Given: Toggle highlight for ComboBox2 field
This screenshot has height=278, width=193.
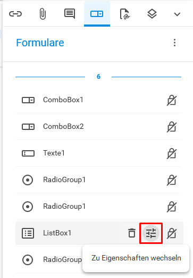Looking at the screenshot, I should [x=172, y=127].
